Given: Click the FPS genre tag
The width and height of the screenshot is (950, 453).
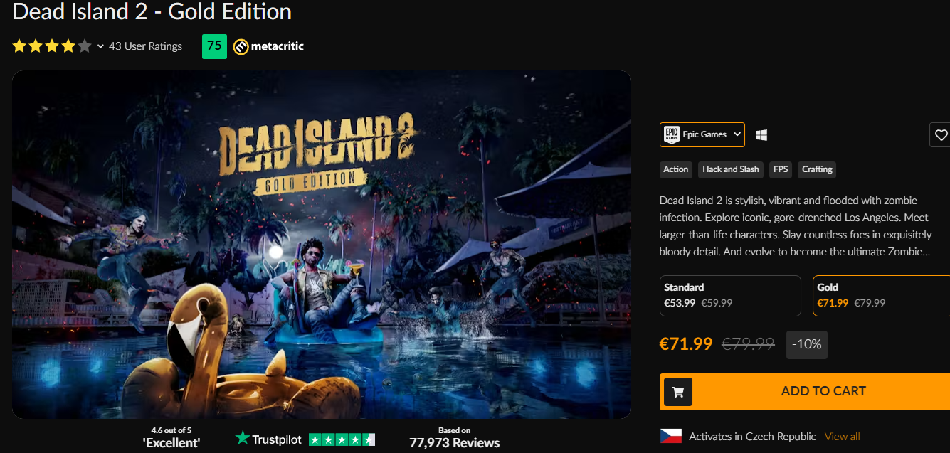Looking at the screenshot, I should 781,169.
